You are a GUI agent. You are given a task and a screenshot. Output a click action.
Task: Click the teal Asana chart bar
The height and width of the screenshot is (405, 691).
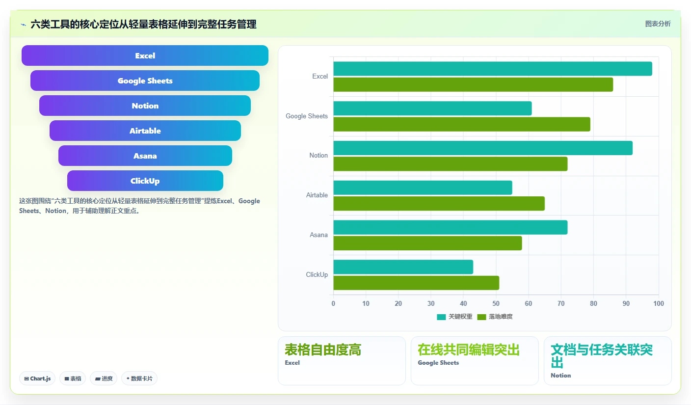[x=451, y=227]
